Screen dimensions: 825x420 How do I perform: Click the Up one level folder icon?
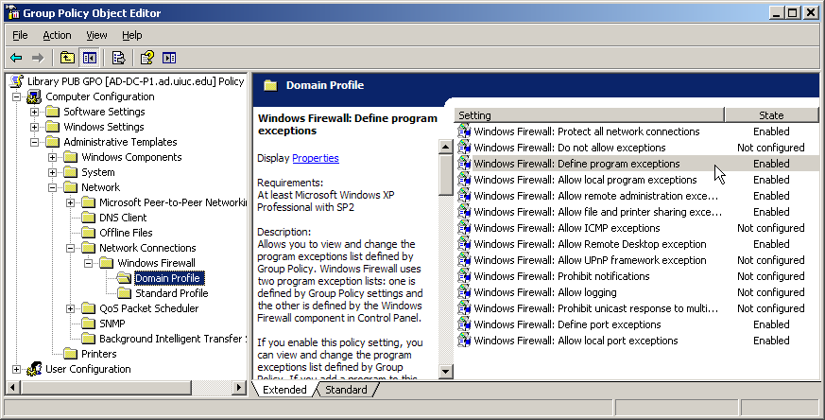click(68, 58)
